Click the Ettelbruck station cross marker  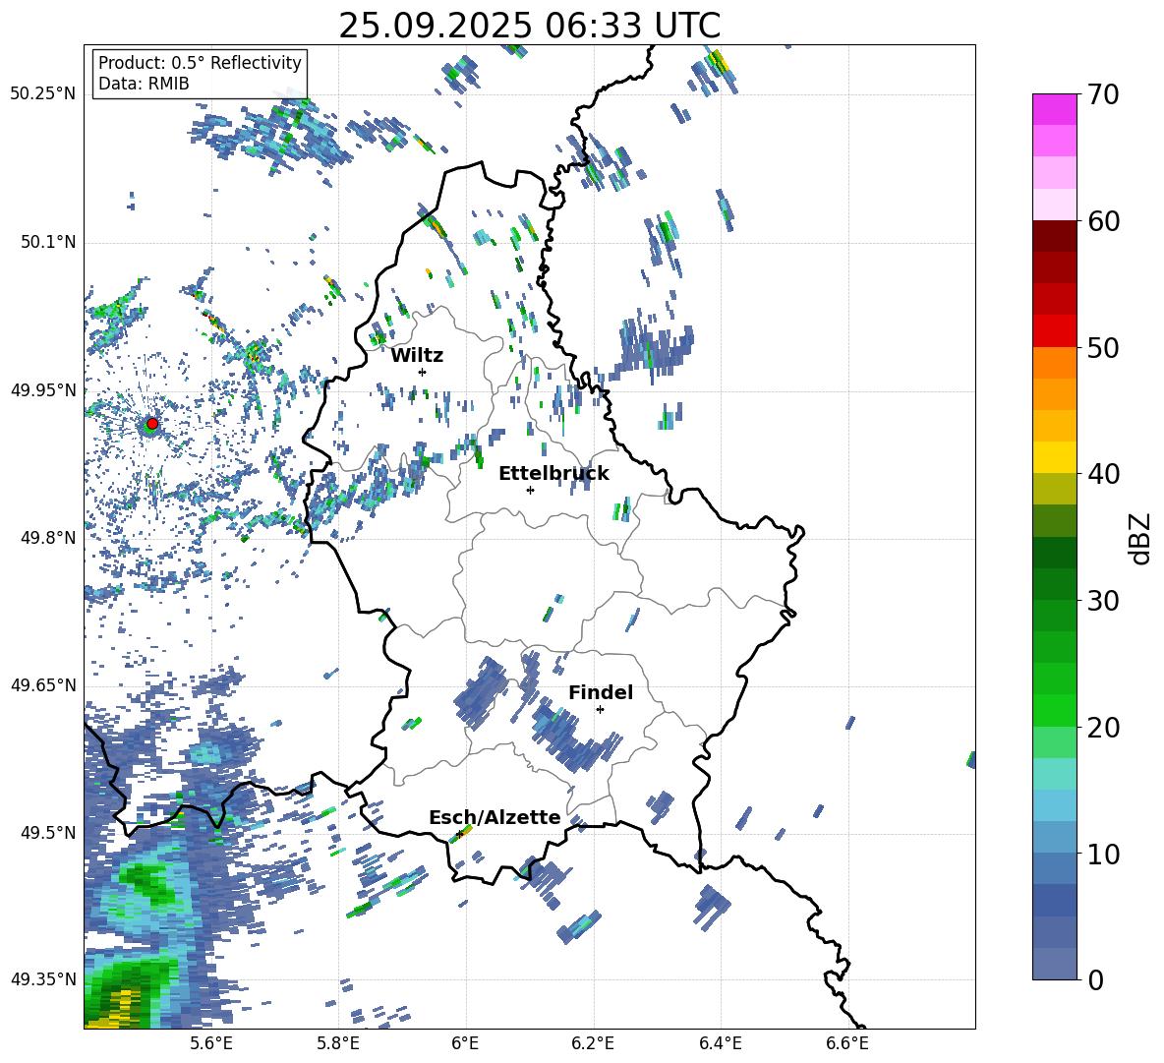[530, 490]
